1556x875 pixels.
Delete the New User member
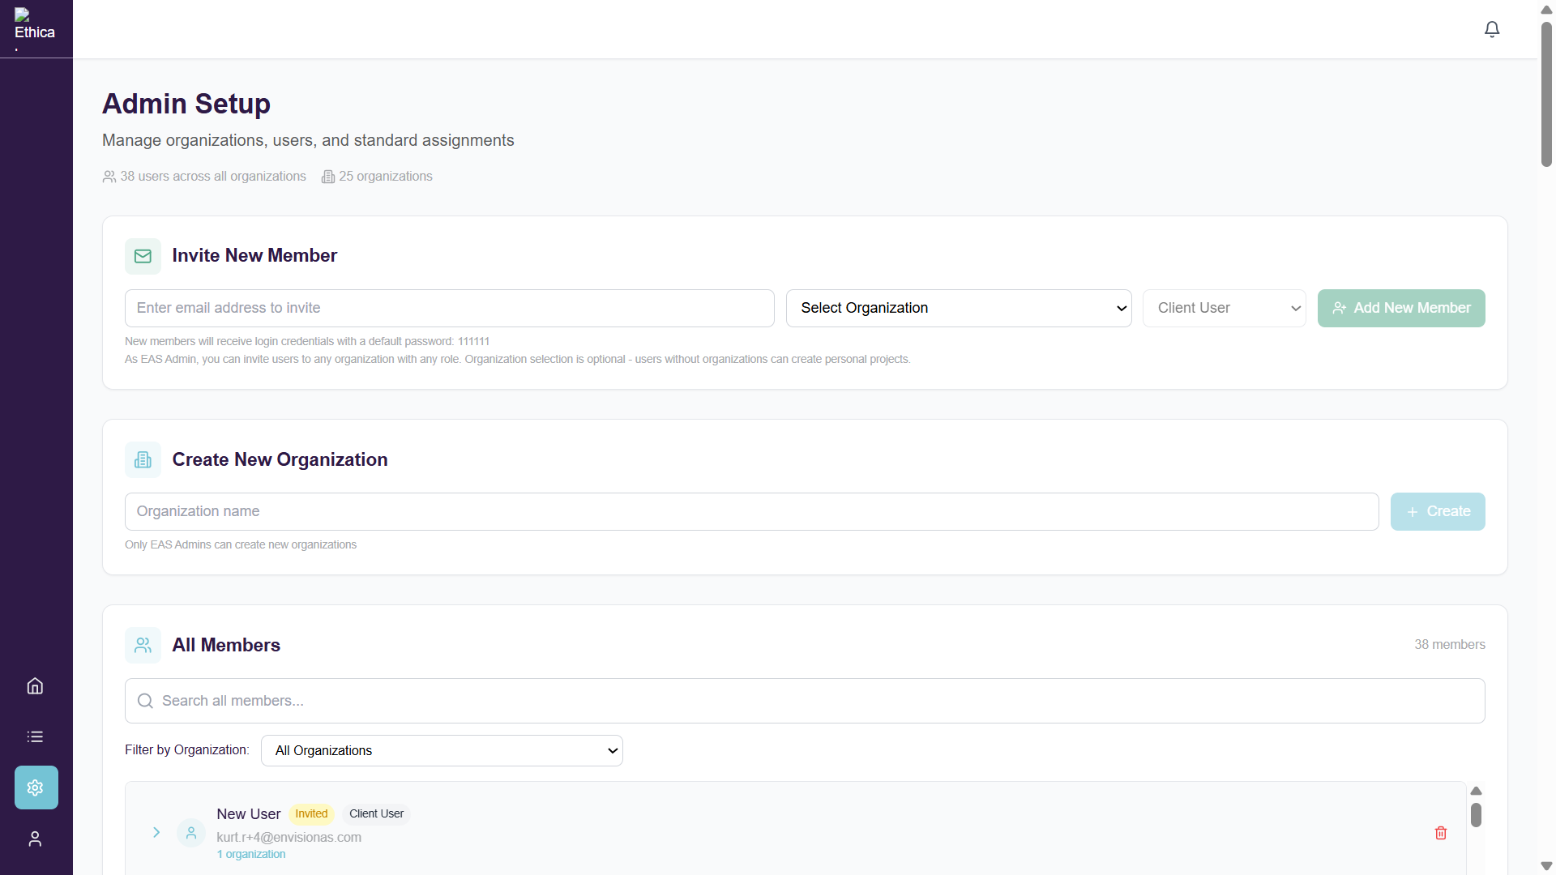[1441, 833]
